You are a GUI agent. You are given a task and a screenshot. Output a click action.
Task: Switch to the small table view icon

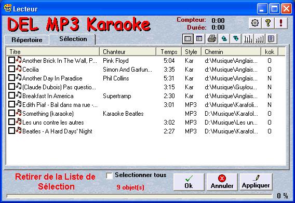(x=199, y=39)
